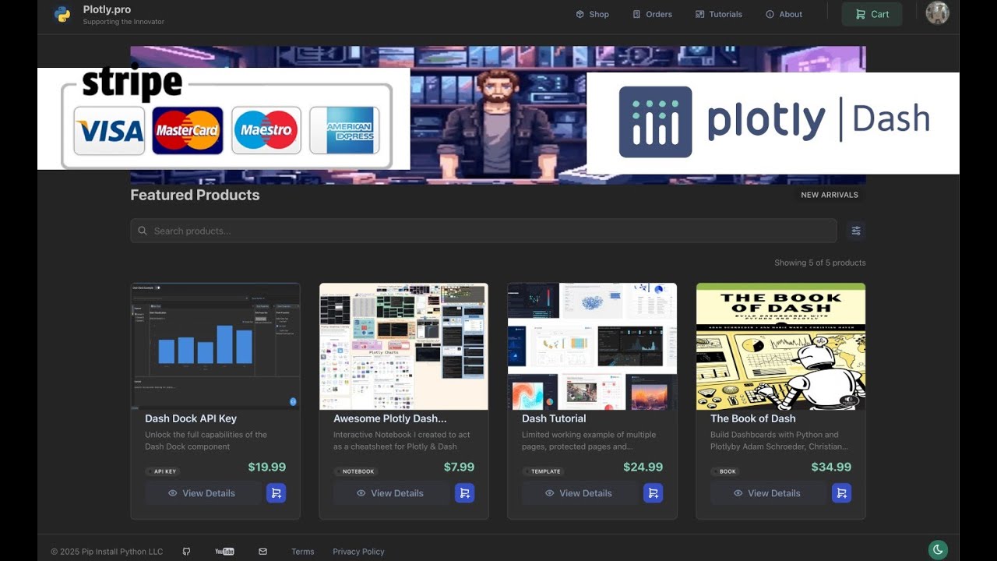
Task: Click the email envelope icon in footer
Action: [x=262, y=552]
